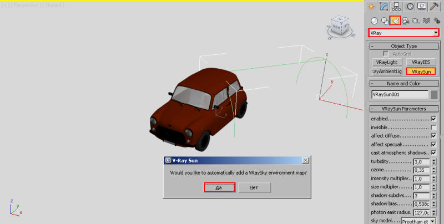Collapse the Name and Color rollout
Image resolution: width=444 pixels, height=224 pixels.
pos(404,83)
